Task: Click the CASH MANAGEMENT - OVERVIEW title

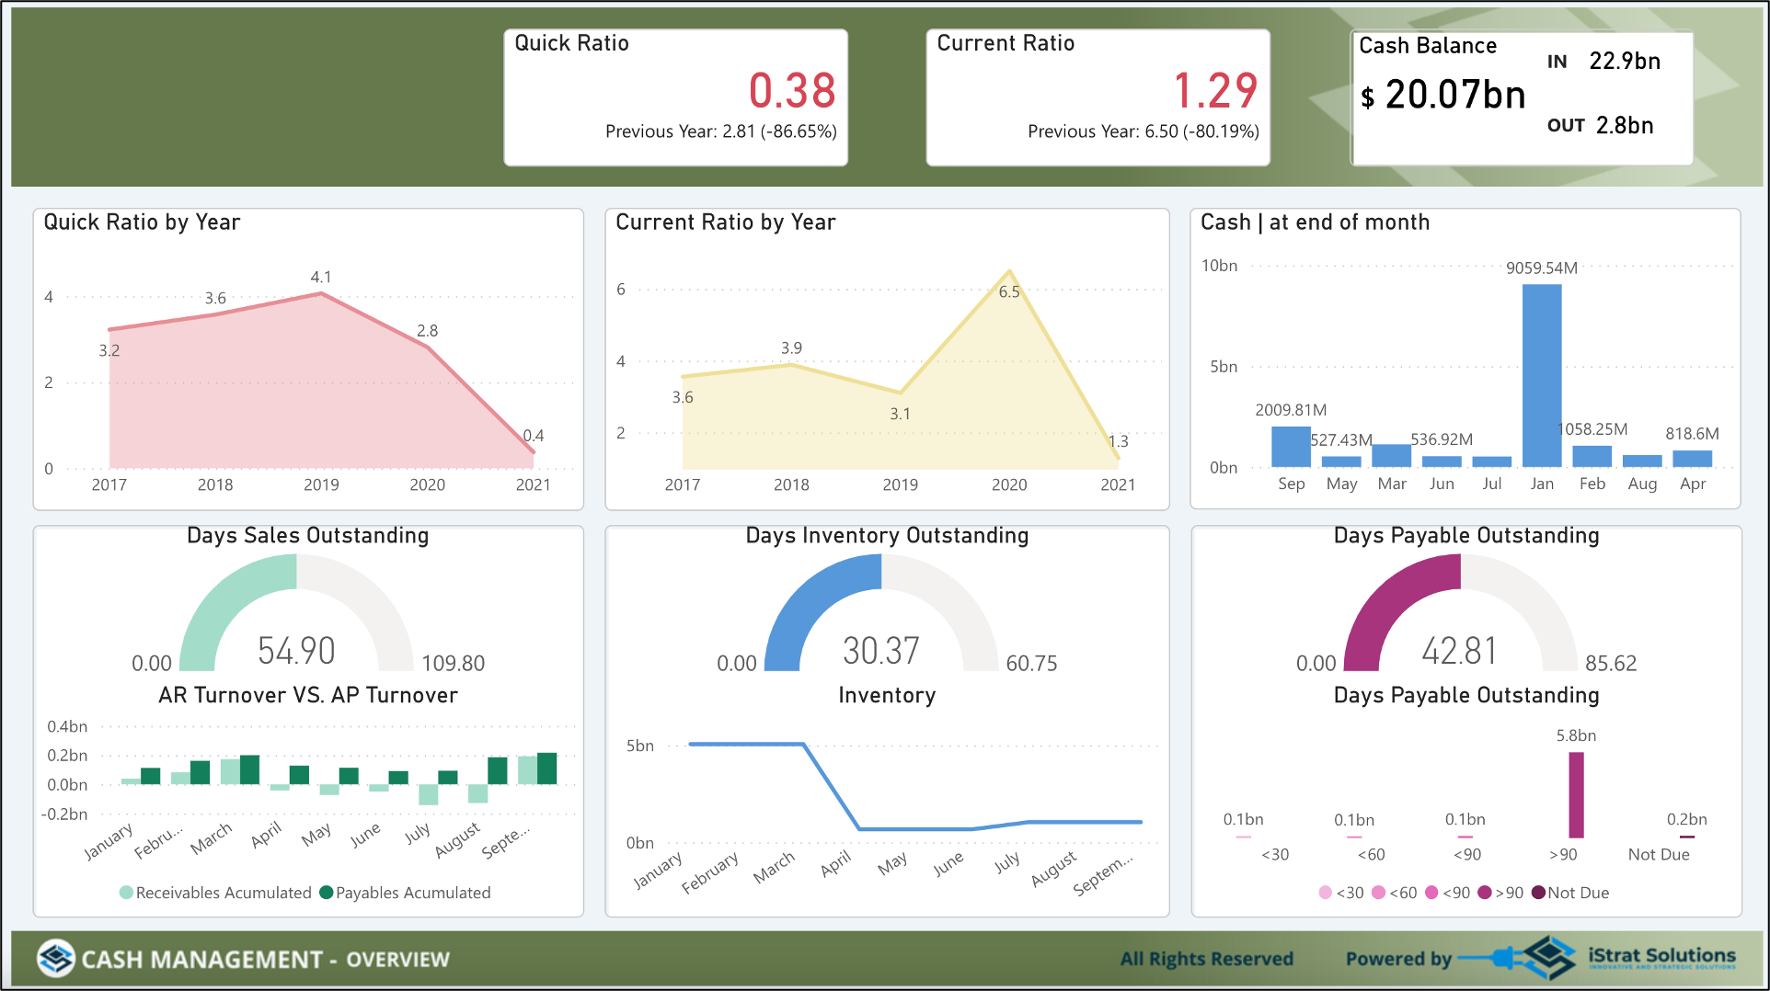Action: (x=265, y=960)
